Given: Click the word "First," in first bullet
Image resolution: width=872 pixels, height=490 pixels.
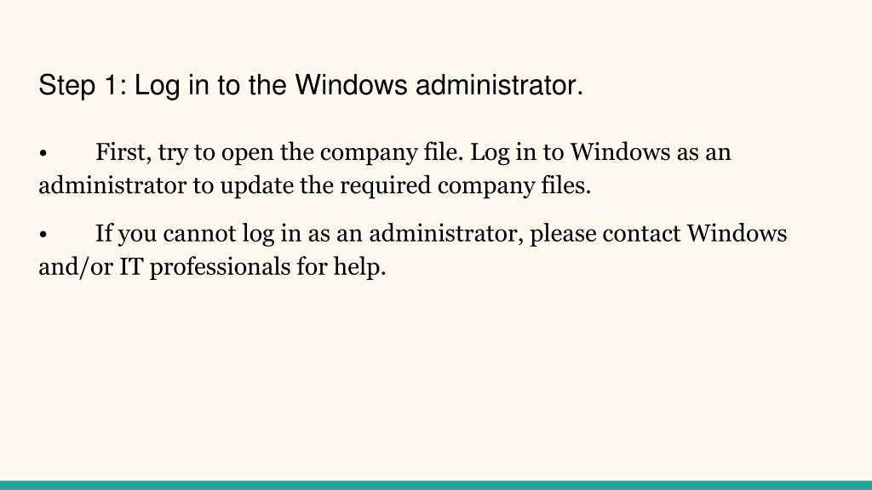Looking at the screenshot, I should pos(123,153).
